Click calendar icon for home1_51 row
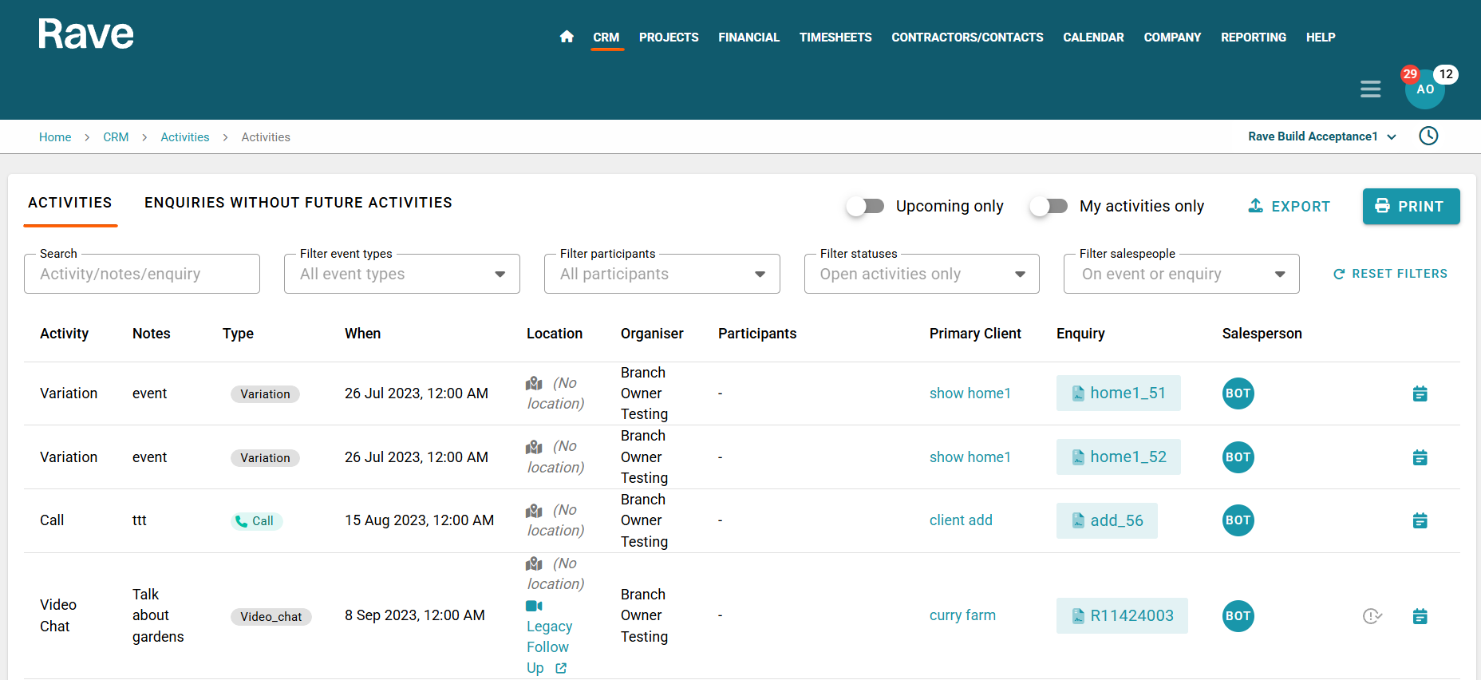This screenshot has height=680, width=1481. point(1420,393)
